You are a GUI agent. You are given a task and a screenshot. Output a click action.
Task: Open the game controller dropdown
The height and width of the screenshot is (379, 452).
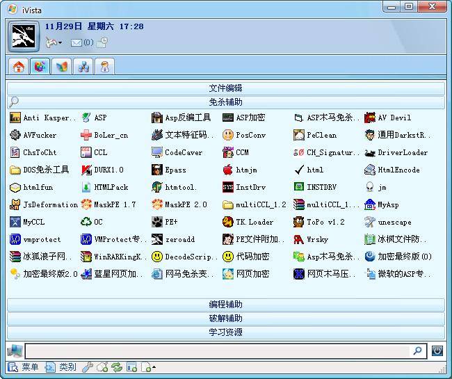[54, 43]
